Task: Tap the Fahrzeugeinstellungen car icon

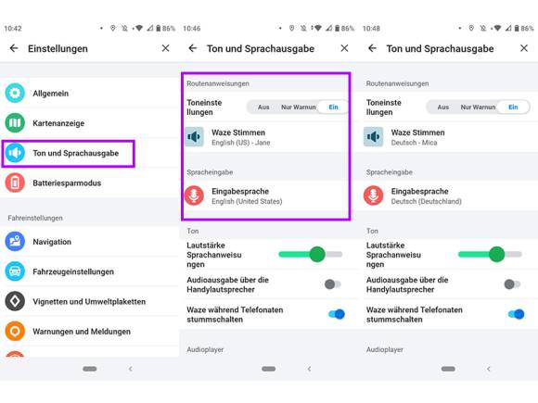Action: point(15,271)
